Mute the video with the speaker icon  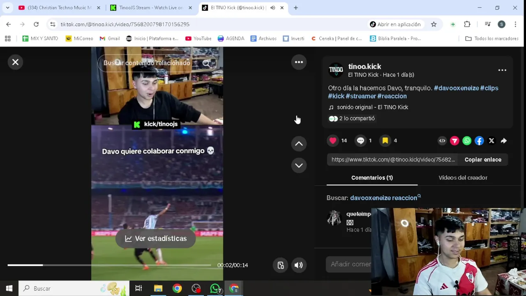click(299, 265)
